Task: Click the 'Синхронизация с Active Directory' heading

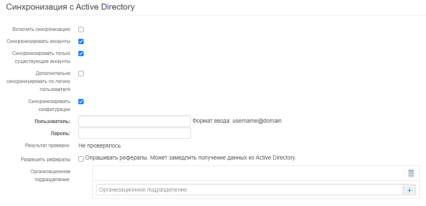Action: point(70,7)
